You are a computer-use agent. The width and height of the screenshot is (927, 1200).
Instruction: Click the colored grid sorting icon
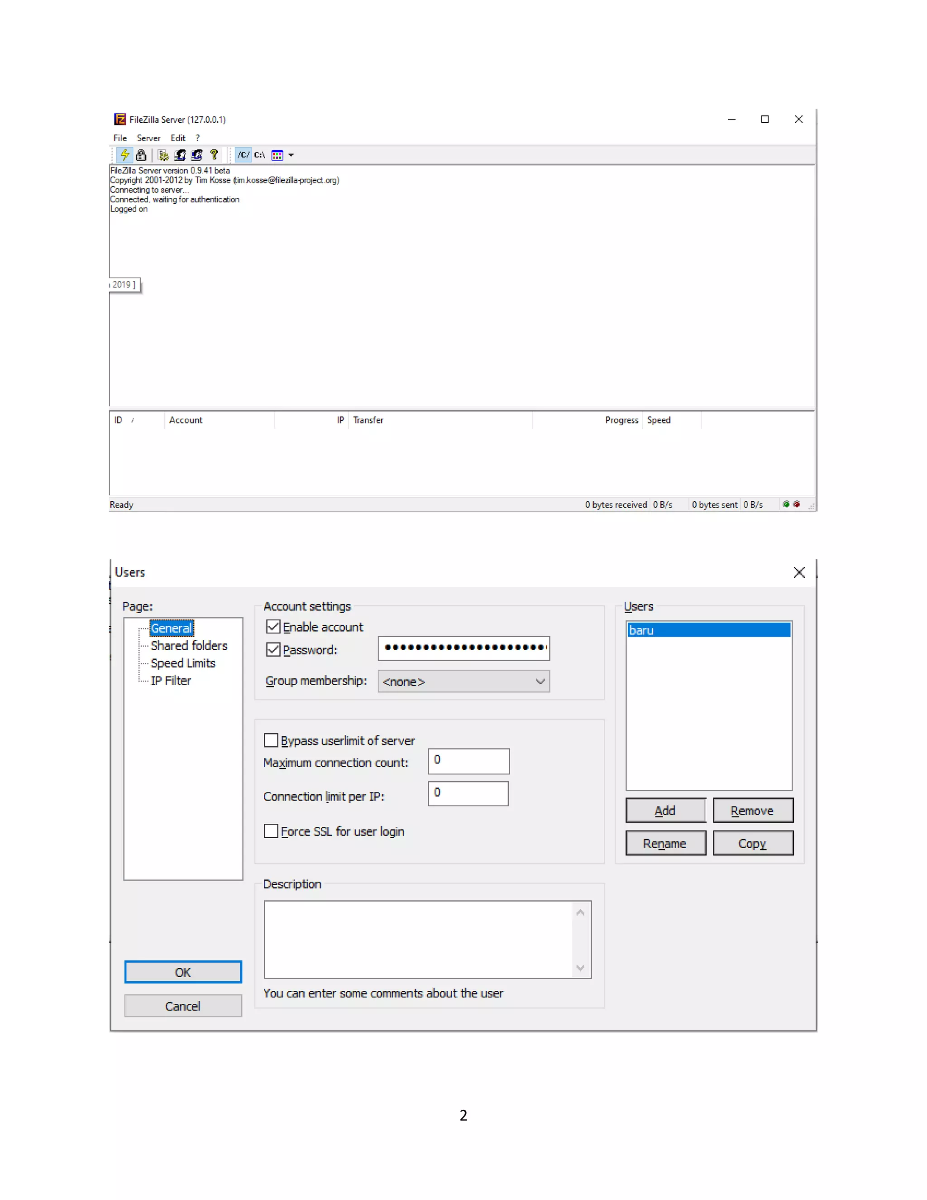277,155
